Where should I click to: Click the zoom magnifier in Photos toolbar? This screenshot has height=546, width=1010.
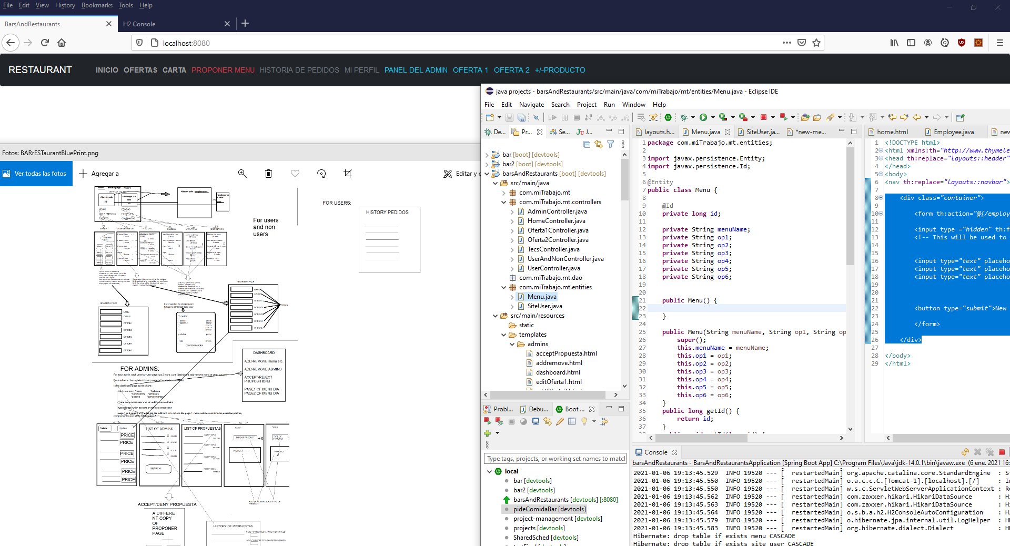pos(243,174)
